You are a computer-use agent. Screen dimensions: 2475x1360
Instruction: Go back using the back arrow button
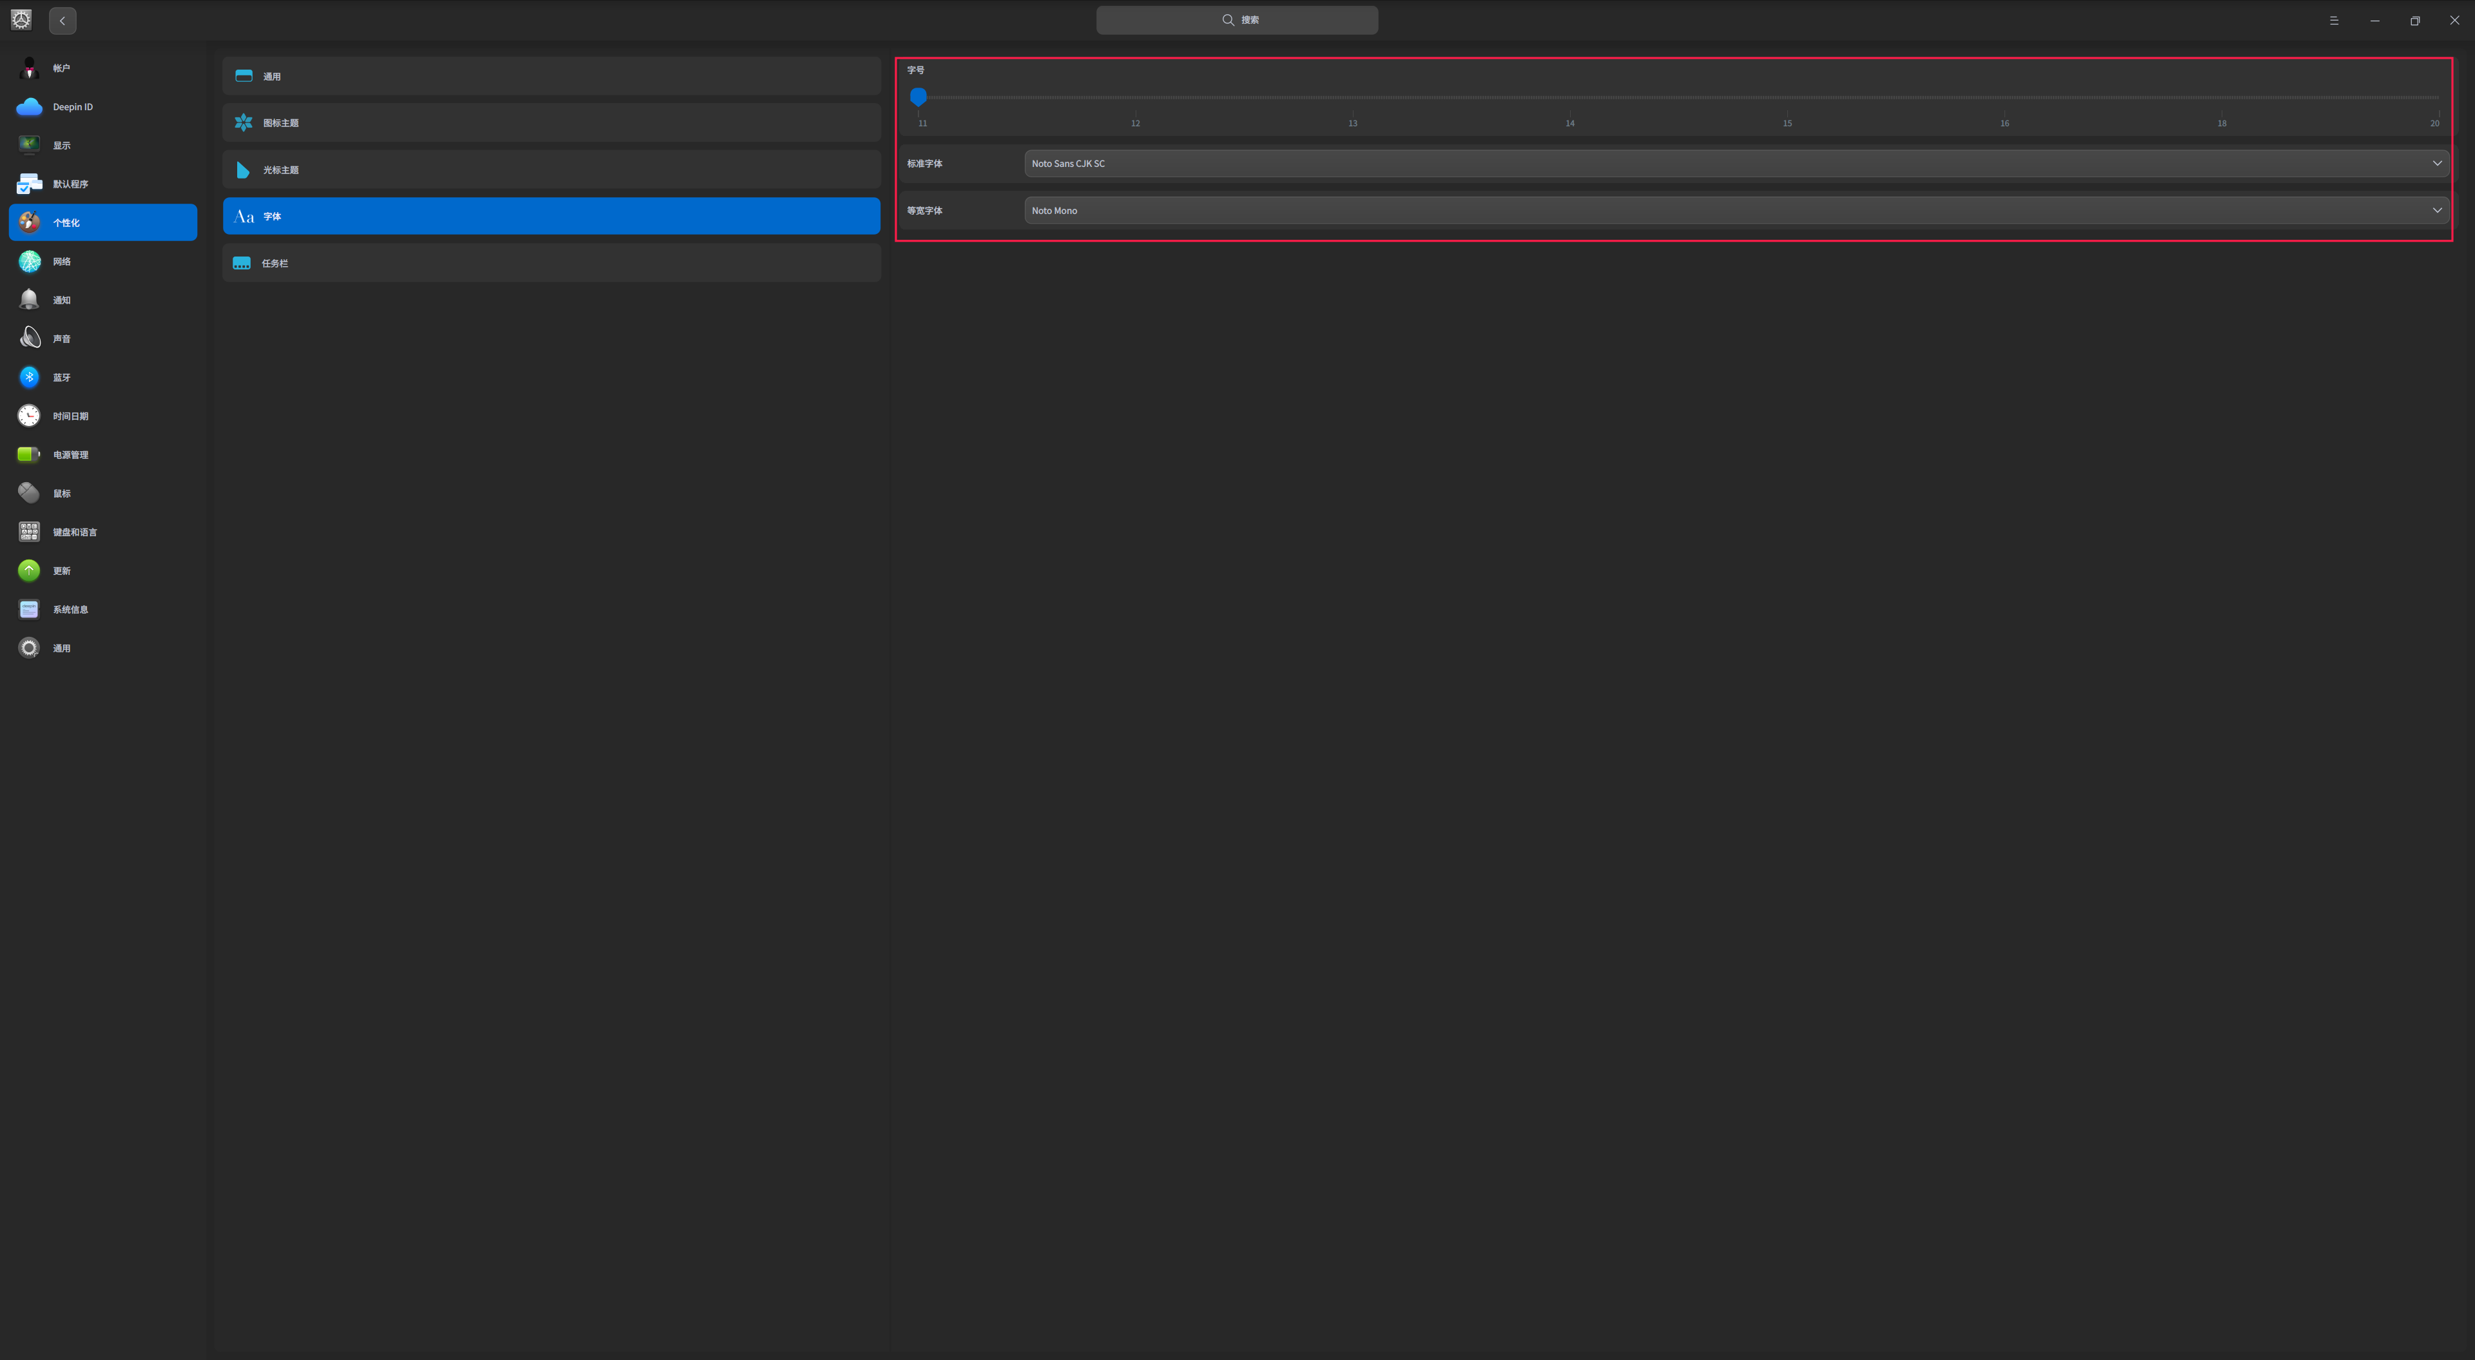click(61, 20)
